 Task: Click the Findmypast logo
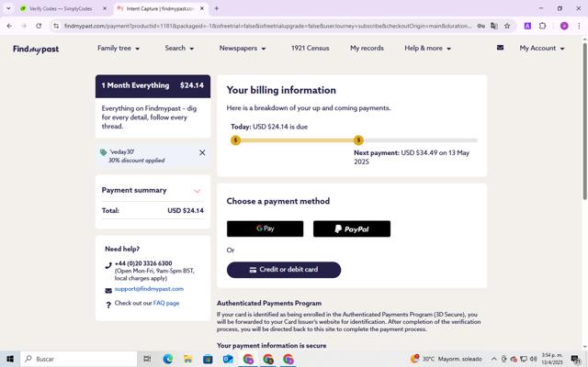click(x=36, y=49)
